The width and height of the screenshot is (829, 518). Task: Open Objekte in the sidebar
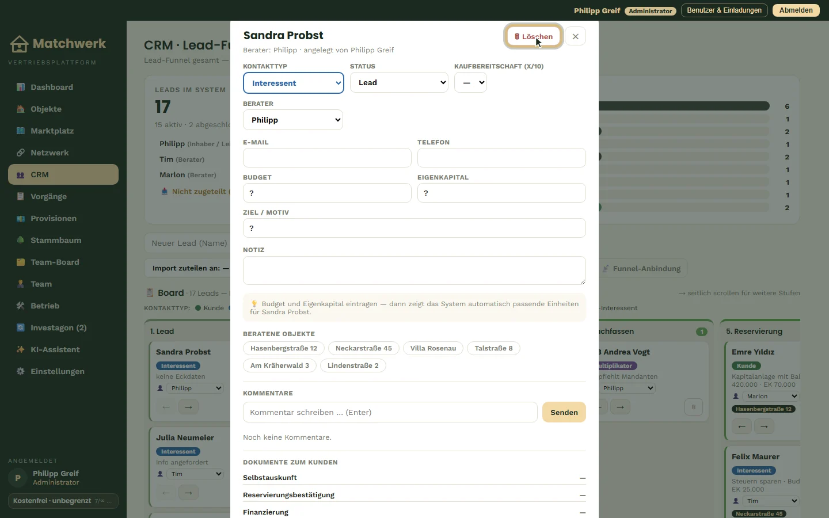63,109
